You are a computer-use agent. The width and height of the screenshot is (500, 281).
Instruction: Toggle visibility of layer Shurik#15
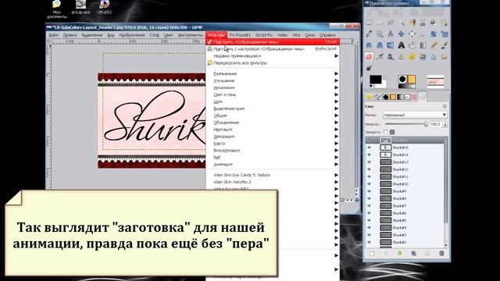[370, 148]
